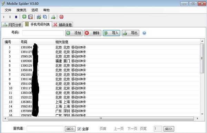Click the red minus delete toolbar icon
This screenshot has height=133, width=207.
[61, 17]
